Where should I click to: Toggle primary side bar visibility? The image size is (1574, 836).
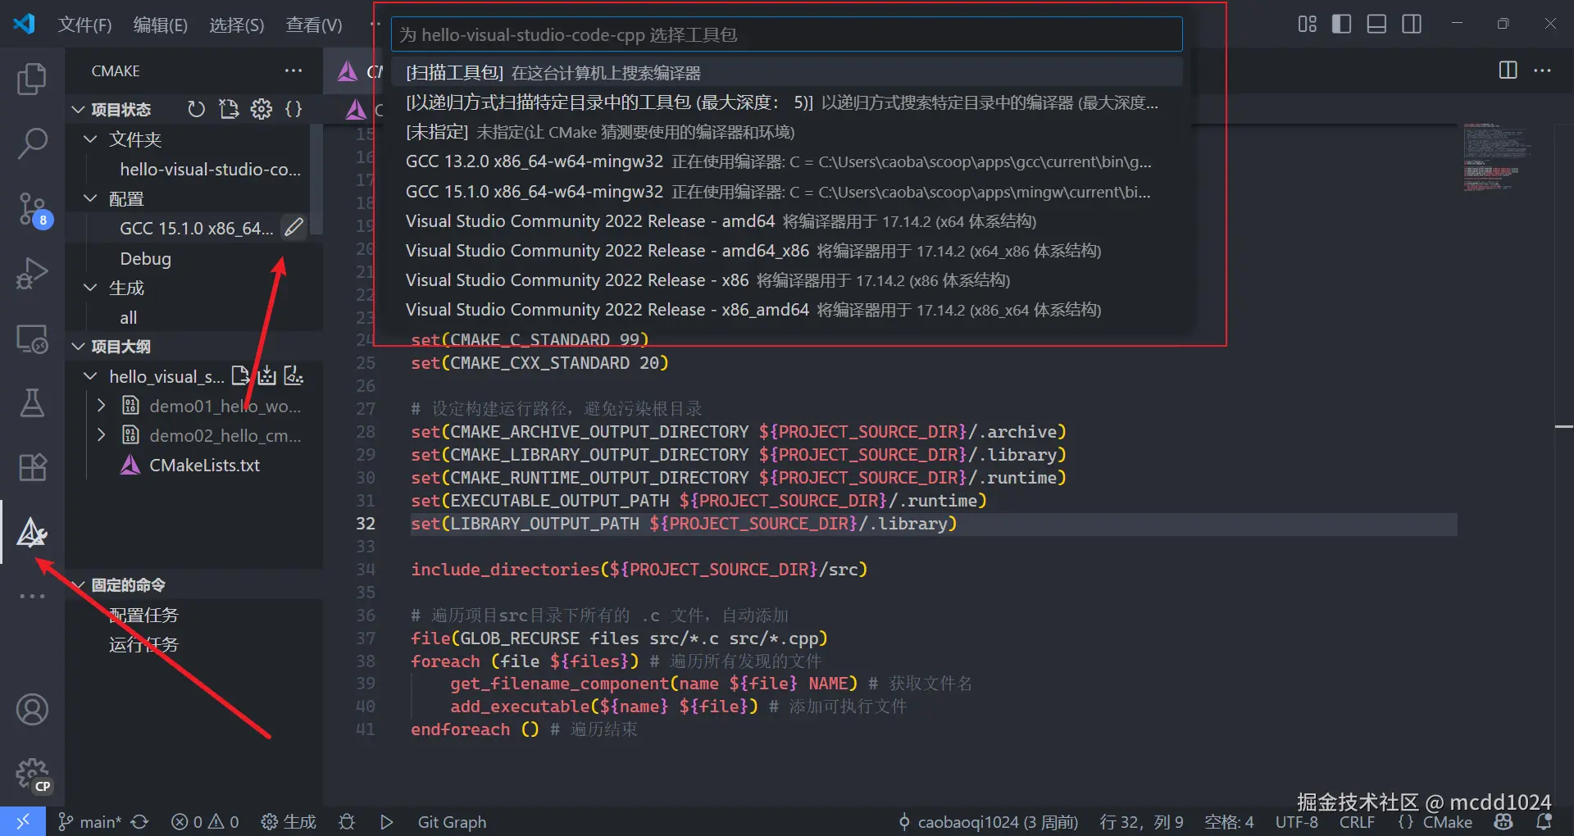[1342, 24]
